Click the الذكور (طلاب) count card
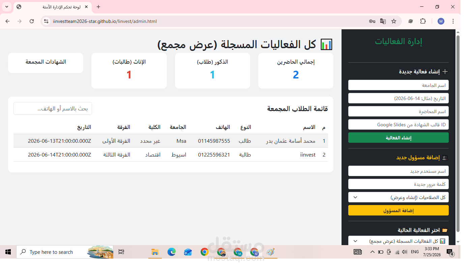The image size is (472, 268). tap(212, 71)
